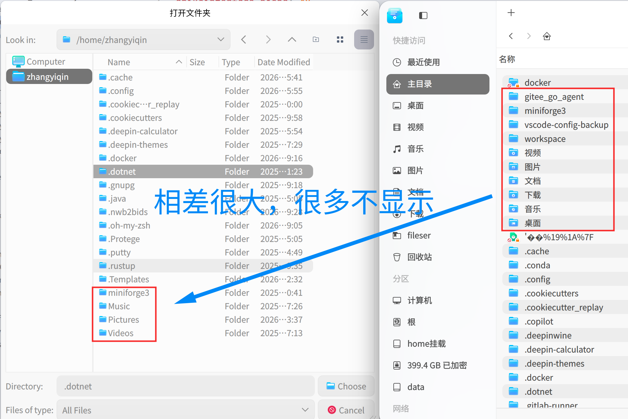Click the Directory input field

[x=185, y=386]
